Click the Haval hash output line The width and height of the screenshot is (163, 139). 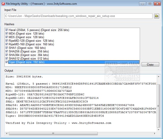tap(81, 84)
